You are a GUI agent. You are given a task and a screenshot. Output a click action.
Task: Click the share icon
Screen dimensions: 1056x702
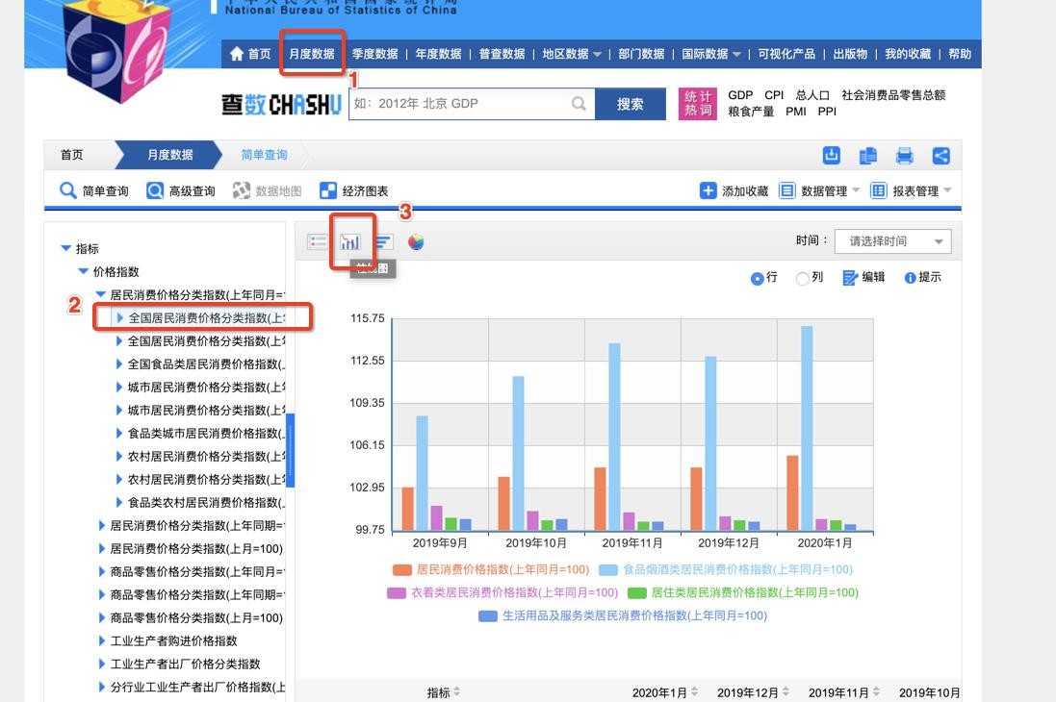(940, 155)
